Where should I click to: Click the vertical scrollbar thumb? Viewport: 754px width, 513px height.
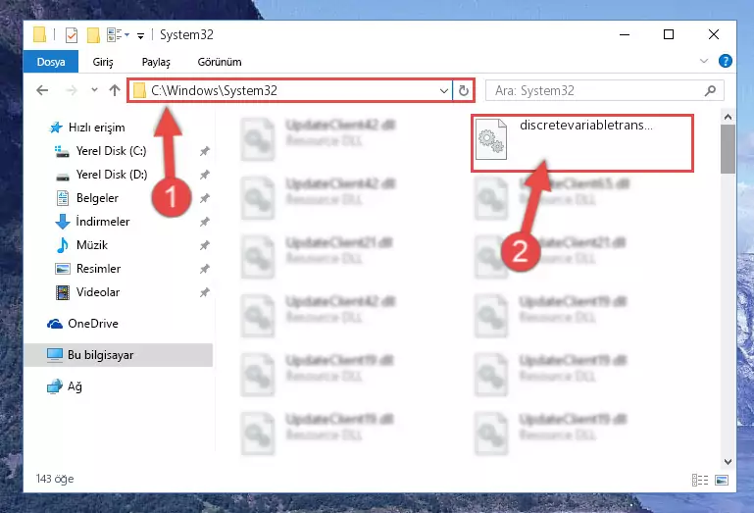click(x=728, y=149)
